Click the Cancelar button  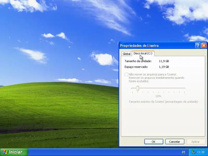(175, 141)
